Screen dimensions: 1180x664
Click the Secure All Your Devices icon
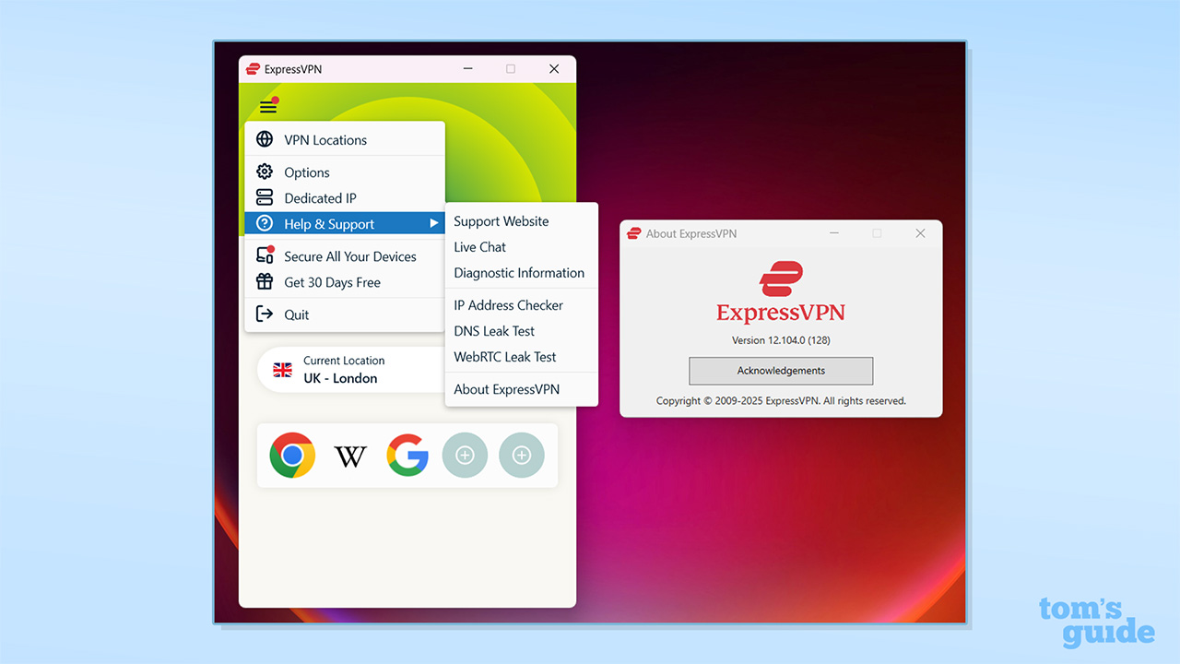click(x=265, y=256)
